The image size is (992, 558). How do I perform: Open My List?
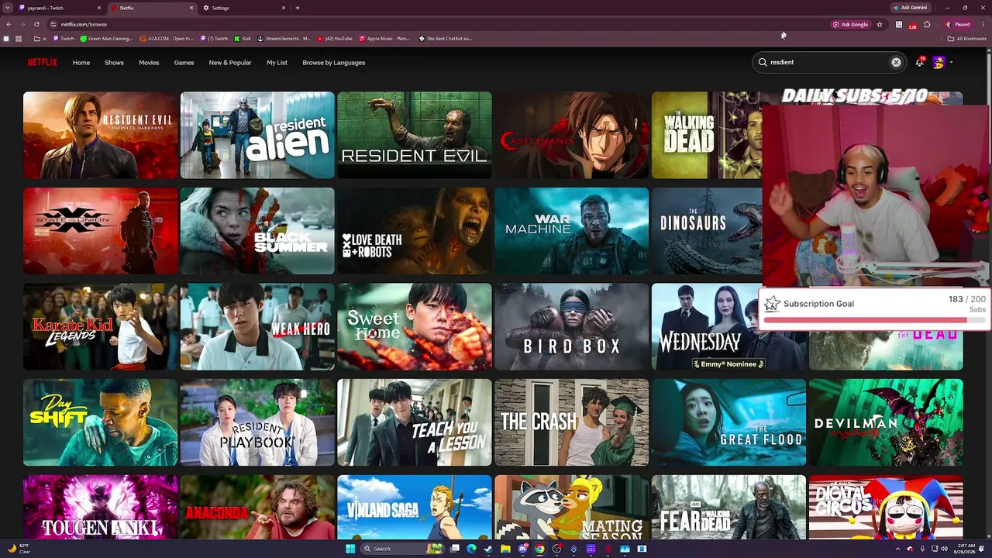pos(277,63)
